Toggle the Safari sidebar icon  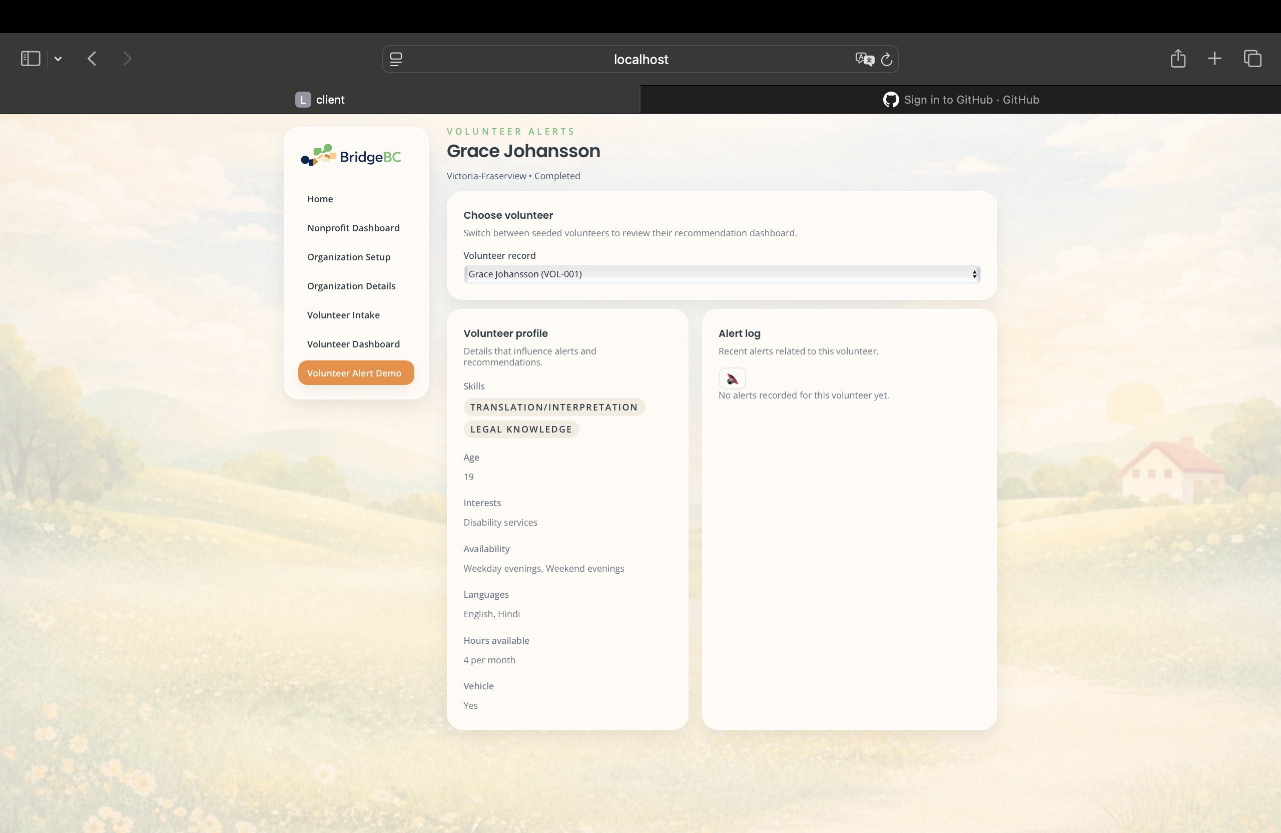point(30,59)
